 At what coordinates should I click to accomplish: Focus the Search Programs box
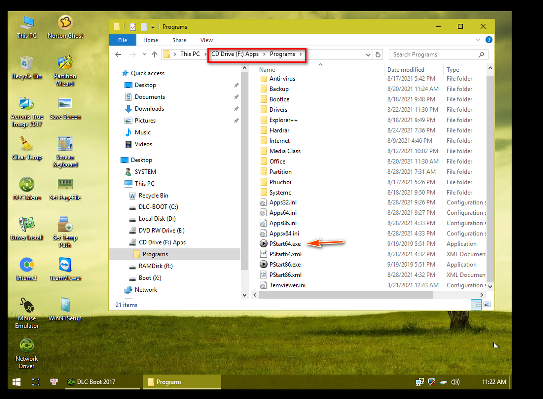tap(438, 55)
